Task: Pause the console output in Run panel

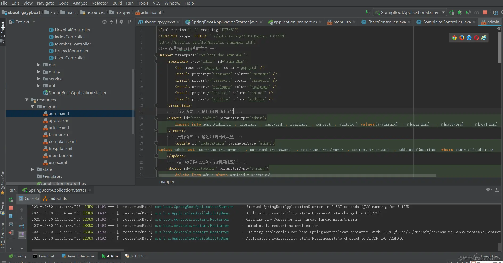Action: click(11, 216)
